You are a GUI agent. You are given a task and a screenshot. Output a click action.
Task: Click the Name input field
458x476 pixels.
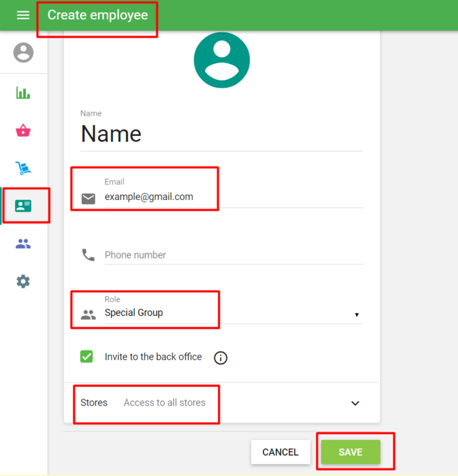pos(221,134)
